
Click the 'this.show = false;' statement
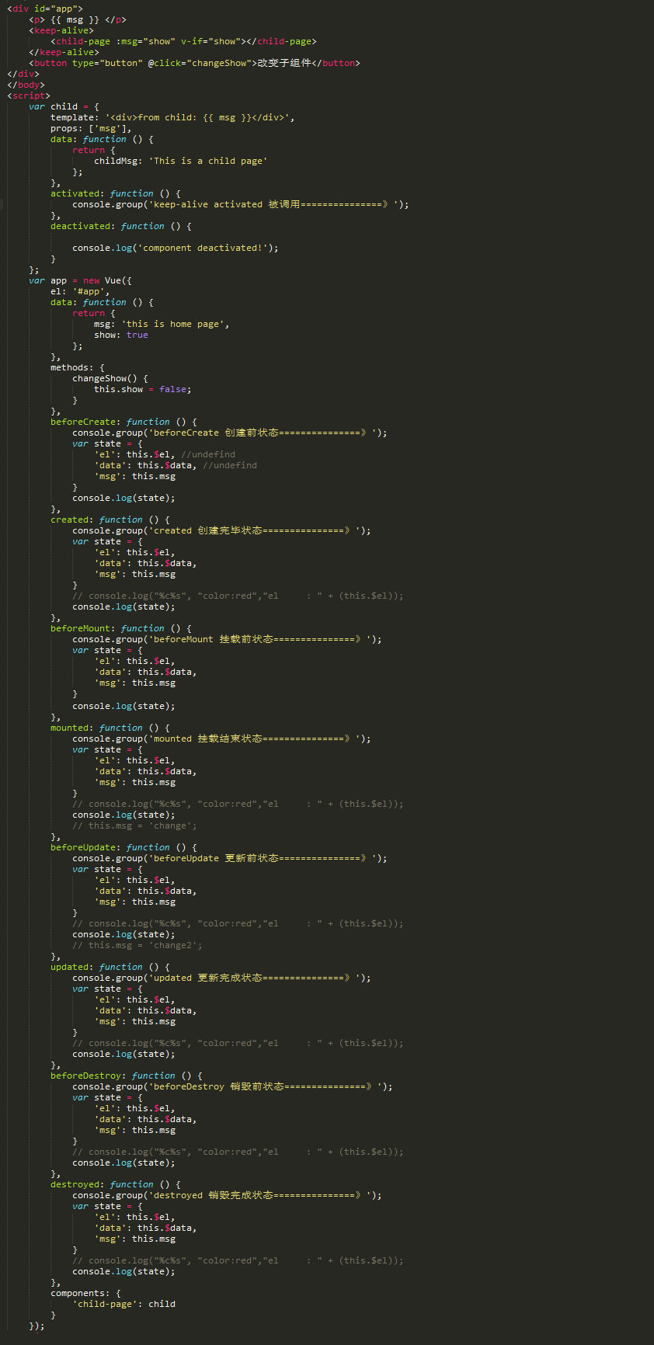(143, 389)
